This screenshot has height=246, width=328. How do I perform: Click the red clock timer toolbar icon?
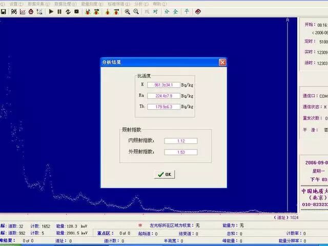(x=31, y=12)
